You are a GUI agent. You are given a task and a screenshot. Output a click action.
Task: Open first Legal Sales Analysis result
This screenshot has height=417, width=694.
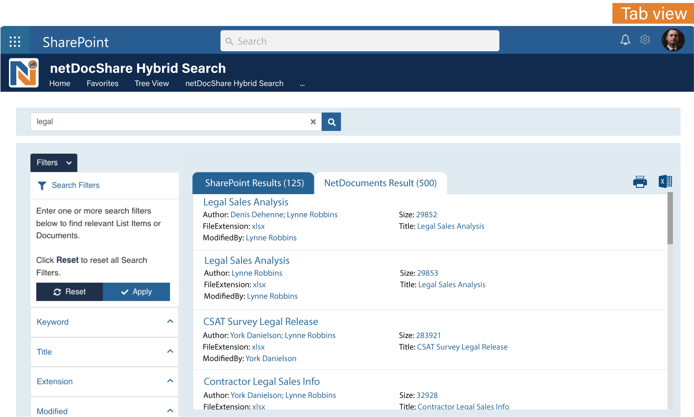click(x=246, y=202)
